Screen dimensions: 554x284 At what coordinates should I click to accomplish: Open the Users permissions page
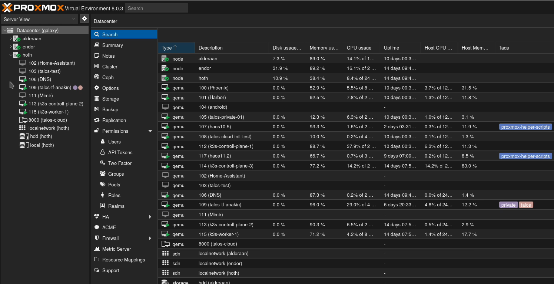pyautogui.click(x=124, y=142)
